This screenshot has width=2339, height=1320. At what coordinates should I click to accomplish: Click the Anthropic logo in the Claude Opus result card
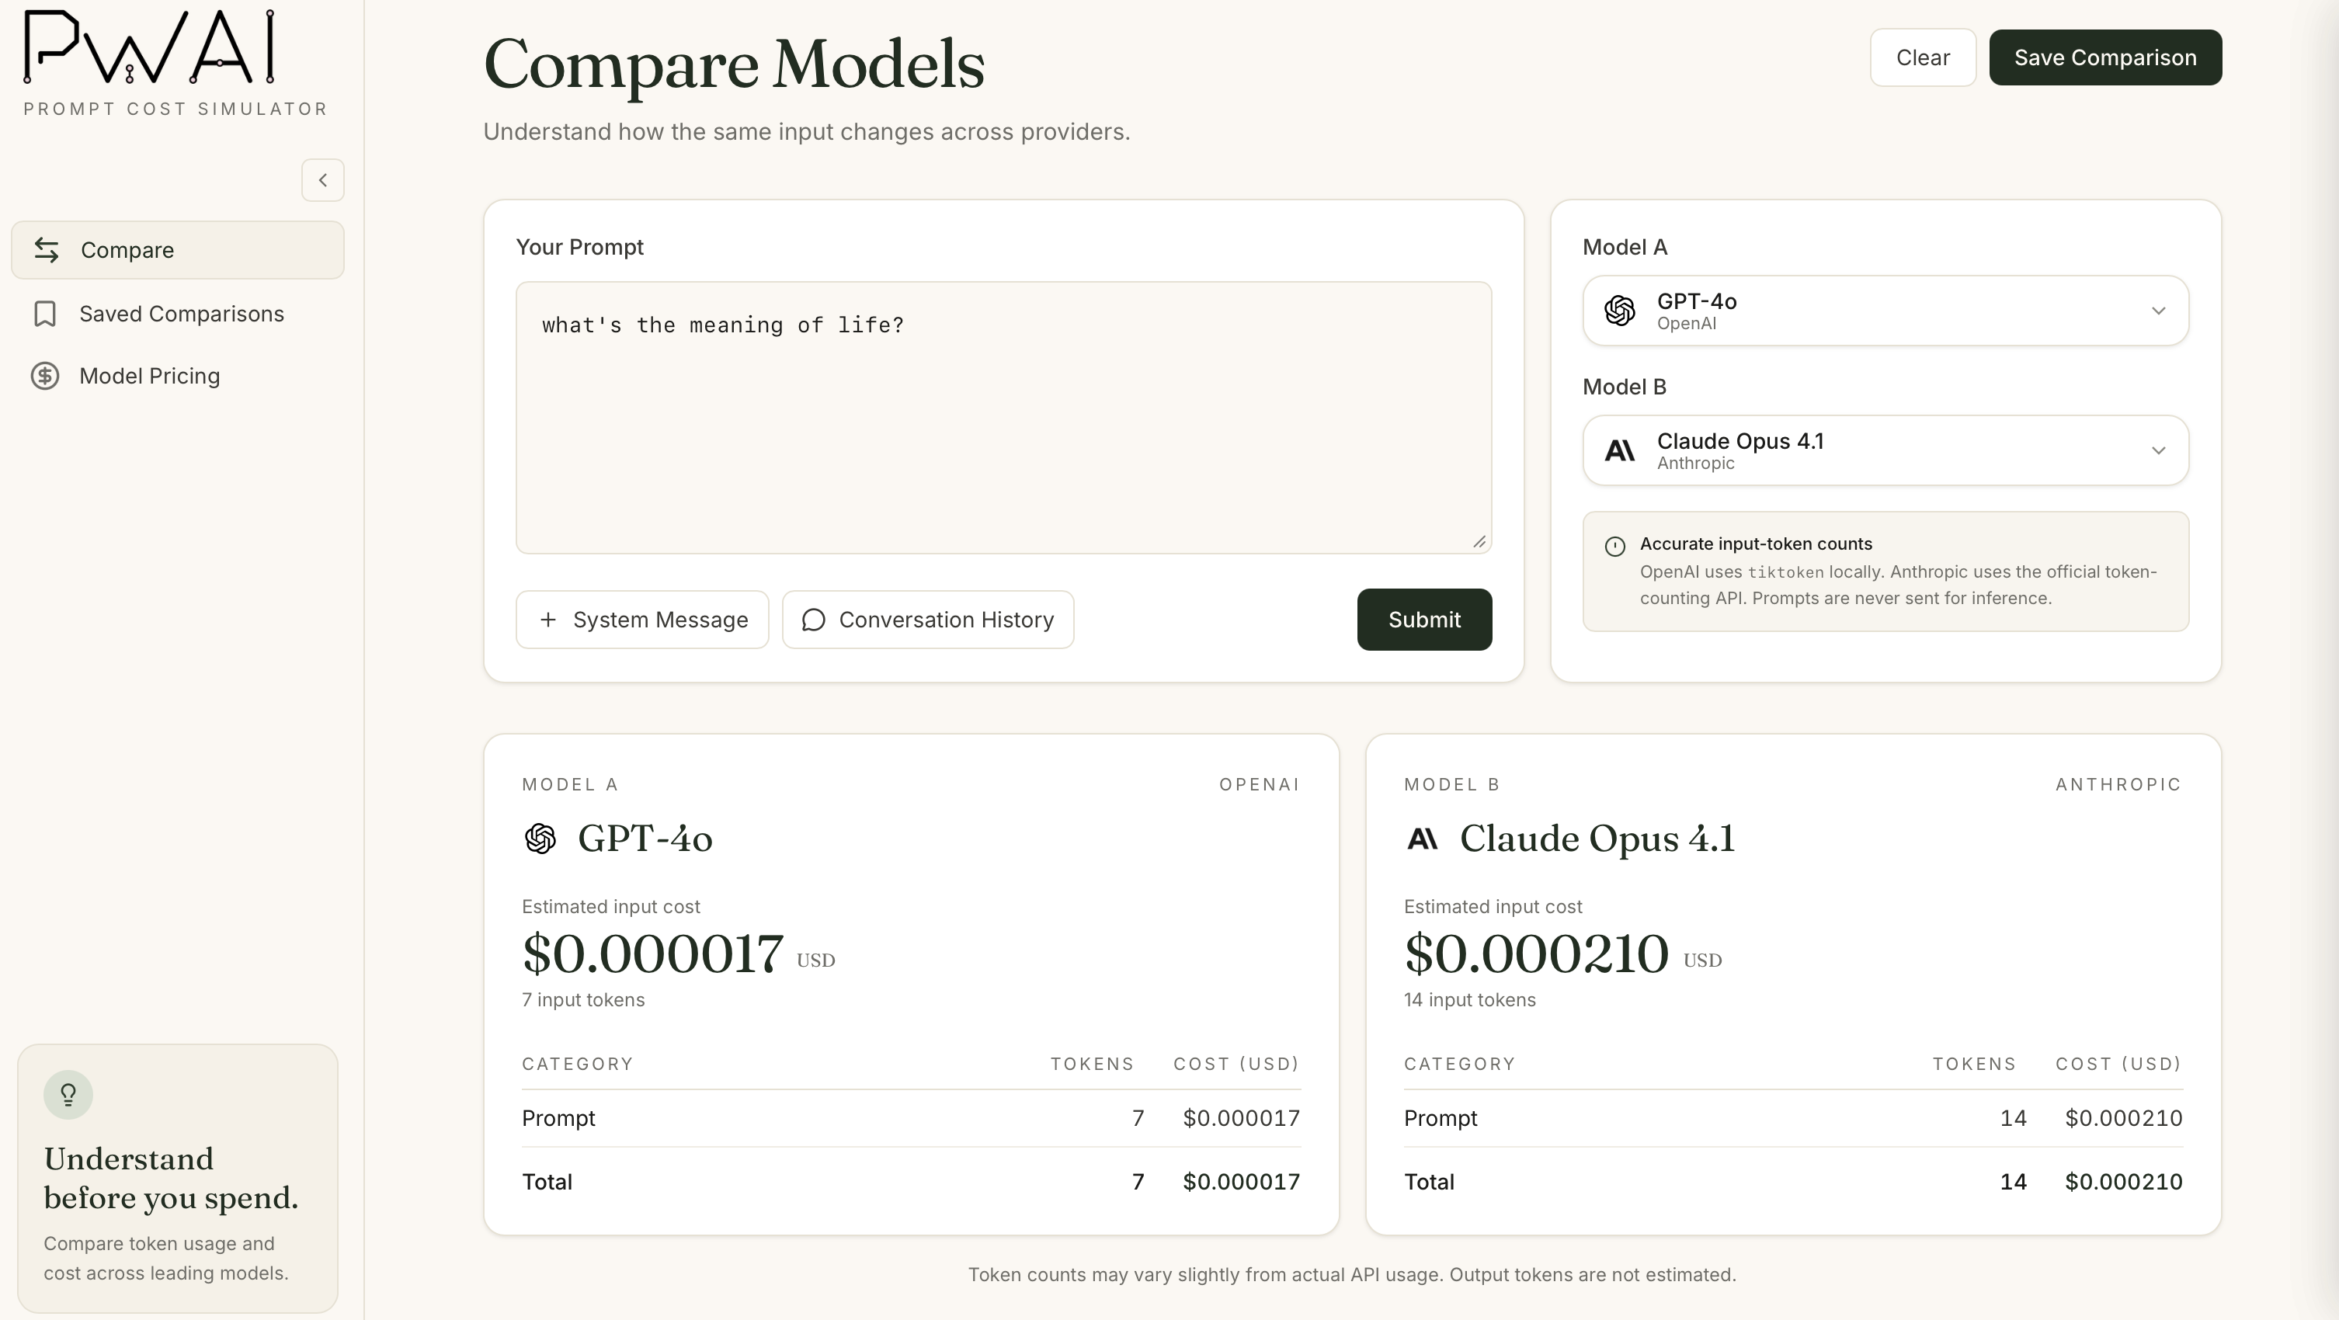(x=1422, y=838)
